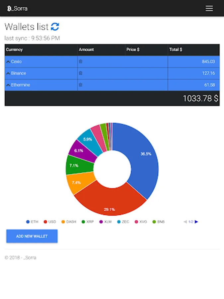This screenshot has width=224, height=299.
Task: Select the BNB legend entry
Action: [x=159, y=222]
